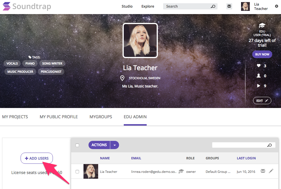
Task: Switch to the My Projects tab
Action: click(15, 117)
